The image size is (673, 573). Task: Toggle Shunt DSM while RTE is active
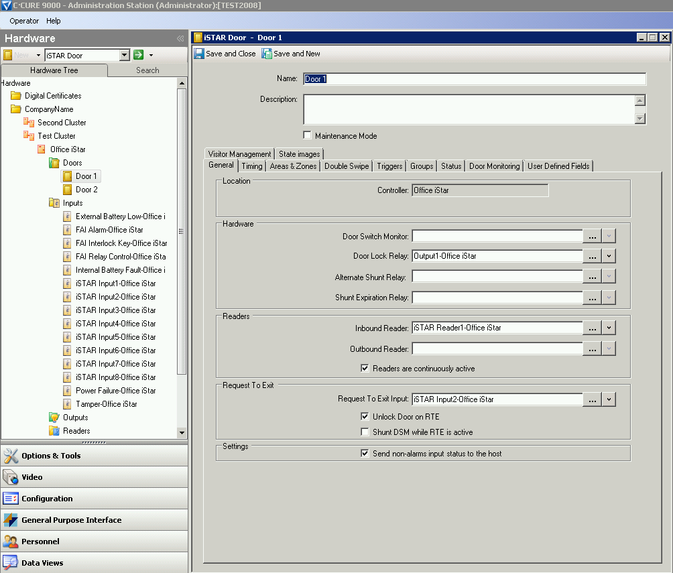(x=365, y=432)
